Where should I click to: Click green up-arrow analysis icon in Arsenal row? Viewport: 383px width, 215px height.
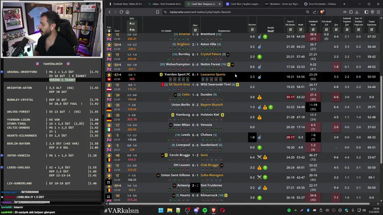[265, 37]
